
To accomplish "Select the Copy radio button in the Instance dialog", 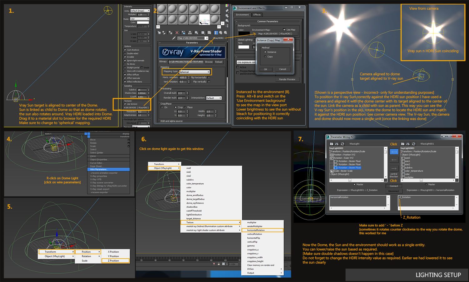I will [x=265, y=57].
